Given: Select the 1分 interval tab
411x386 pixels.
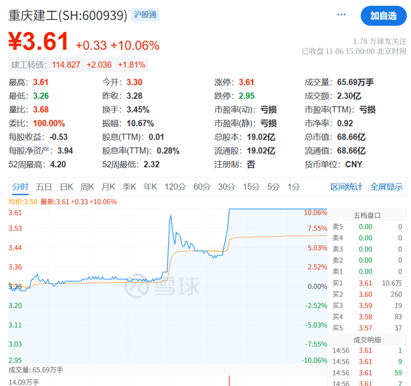Looking at the screenshot, I should [293, 187].
